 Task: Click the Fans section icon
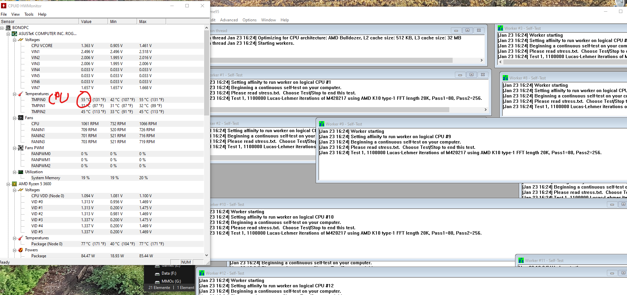(x=21, y=118)
